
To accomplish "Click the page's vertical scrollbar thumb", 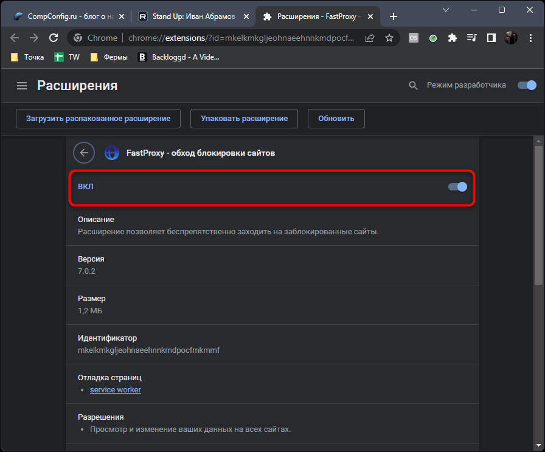I will point(538,216).
